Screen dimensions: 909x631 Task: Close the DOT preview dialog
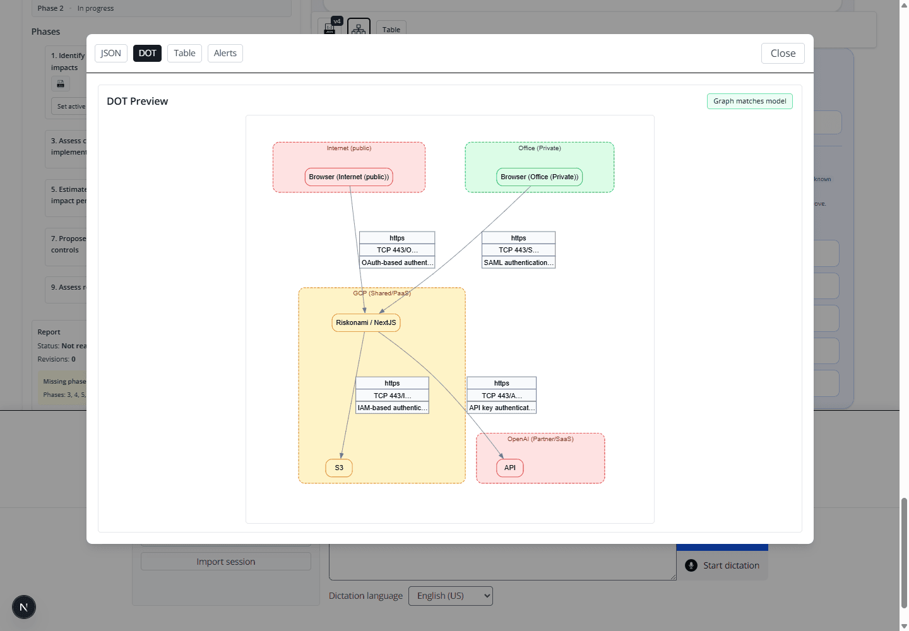click(783, 53)
